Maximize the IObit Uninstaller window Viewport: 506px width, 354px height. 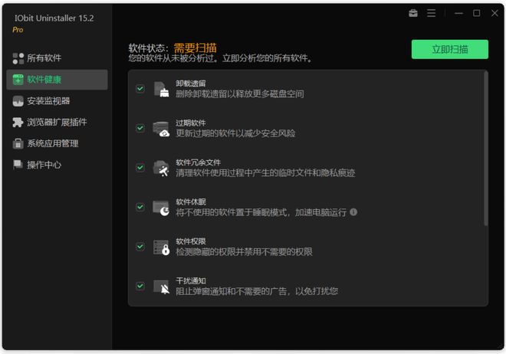point(476,13)
